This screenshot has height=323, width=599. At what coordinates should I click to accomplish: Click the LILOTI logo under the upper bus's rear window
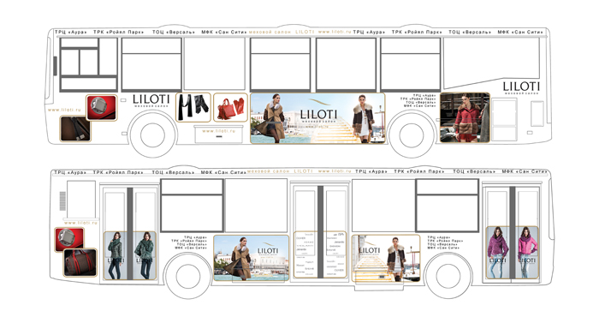coord(521,87)
